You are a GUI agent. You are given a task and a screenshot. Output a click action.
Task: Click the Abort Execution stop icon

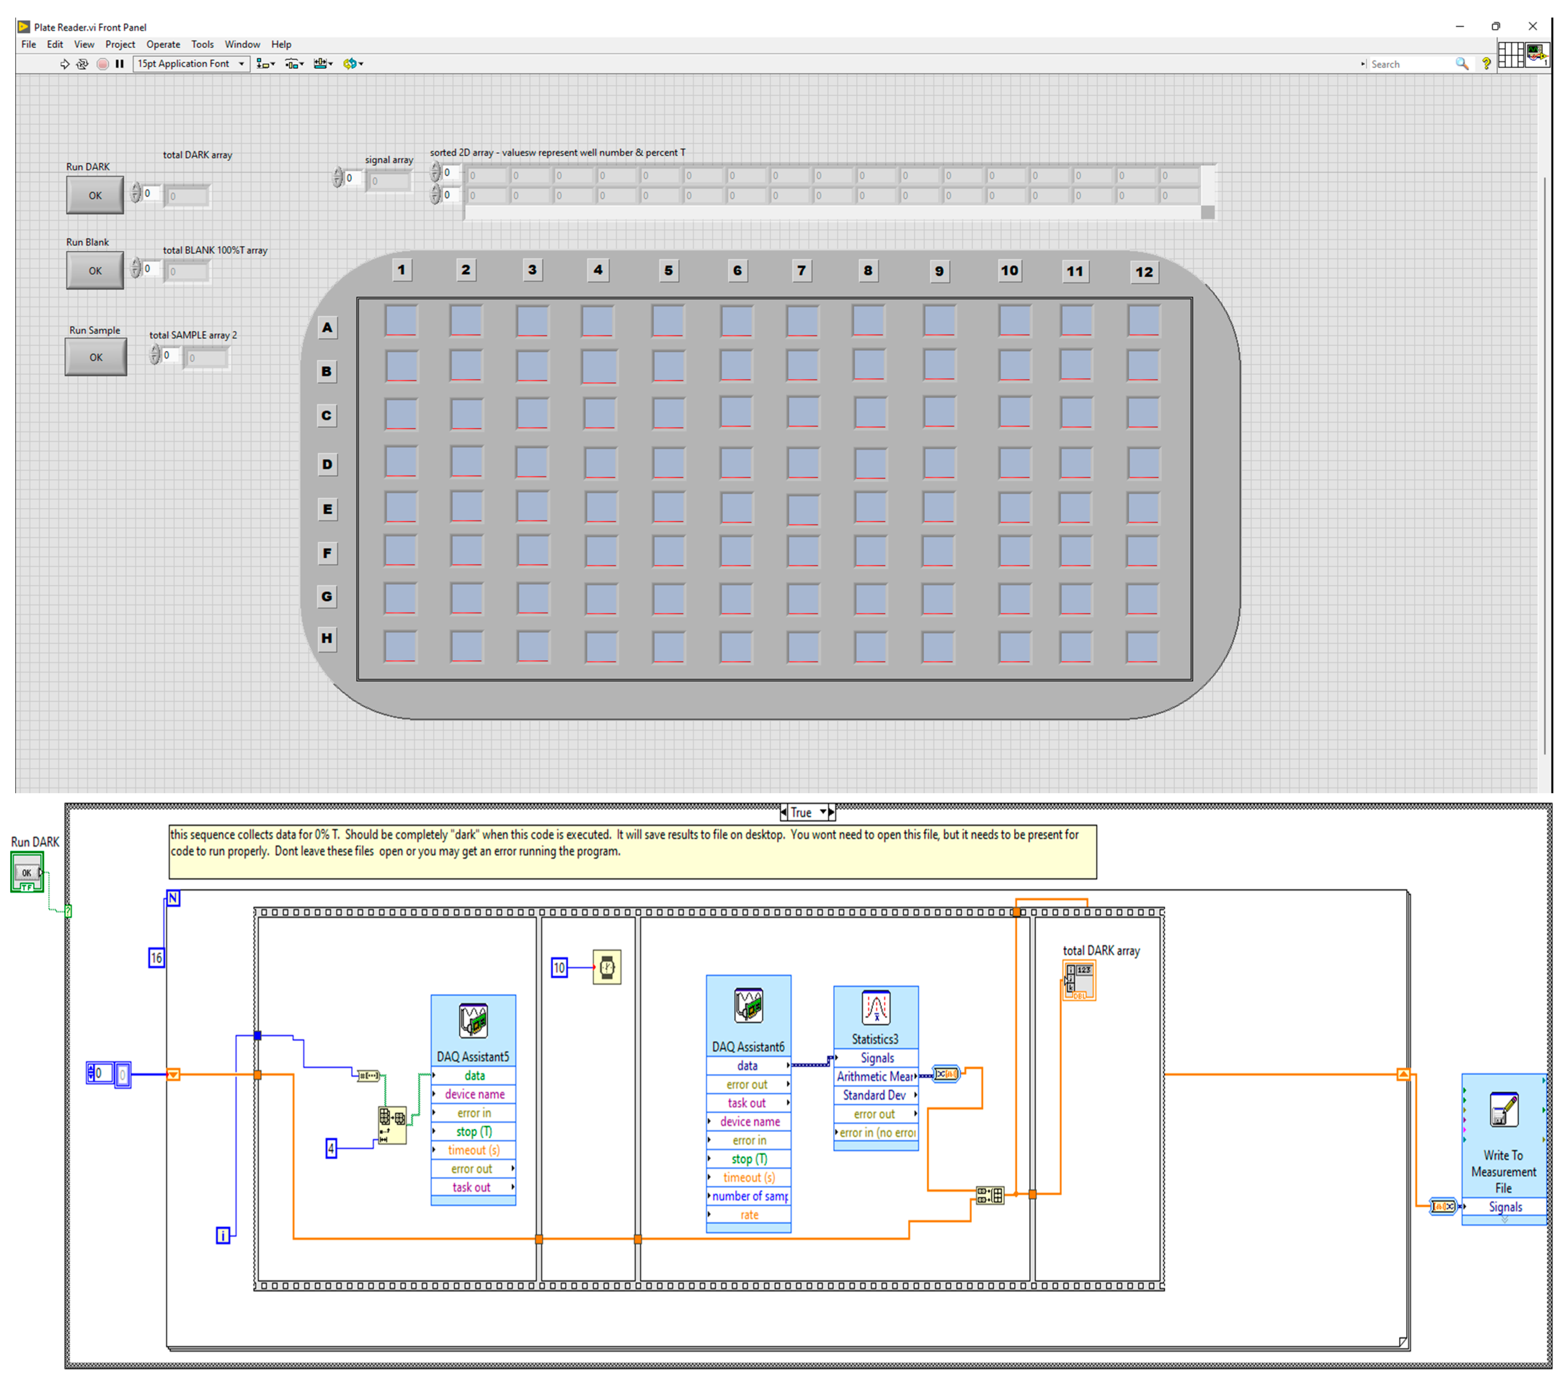102,64
